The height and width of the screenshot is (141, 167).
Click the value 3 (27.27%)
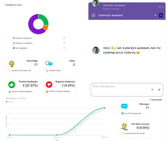coord(30,86)
